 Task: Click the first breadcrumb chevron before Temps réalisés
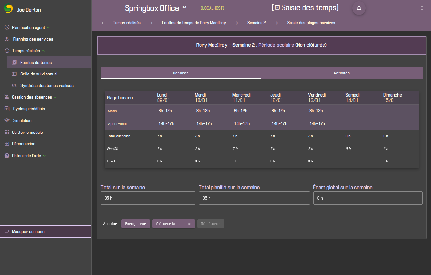(x=102, y=23)
